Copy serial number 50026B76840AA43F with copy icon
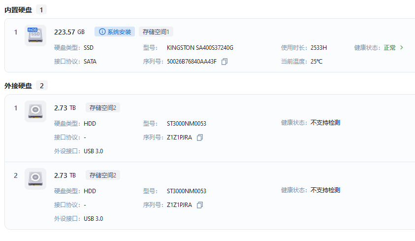This screenshot has height=241, width=415. pos(224,62)
